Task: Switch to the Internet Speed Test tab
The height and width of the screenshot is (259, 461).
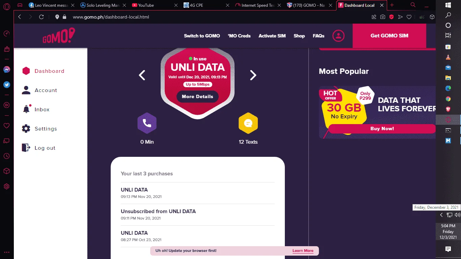Action: pyautogui.click(x=258, y=5)
